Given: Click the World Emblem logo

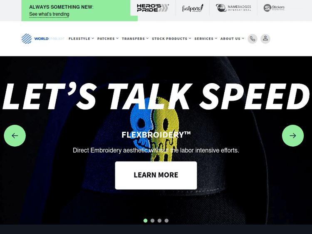Looking at the screenshot, I should point(43,39).
